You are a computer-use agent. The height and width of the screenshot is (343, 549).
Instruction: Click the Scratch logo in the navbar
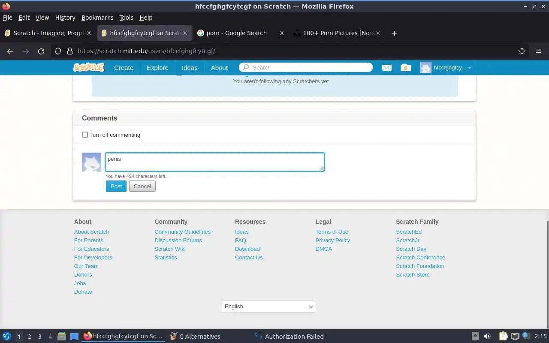click(x=89, y=67)
